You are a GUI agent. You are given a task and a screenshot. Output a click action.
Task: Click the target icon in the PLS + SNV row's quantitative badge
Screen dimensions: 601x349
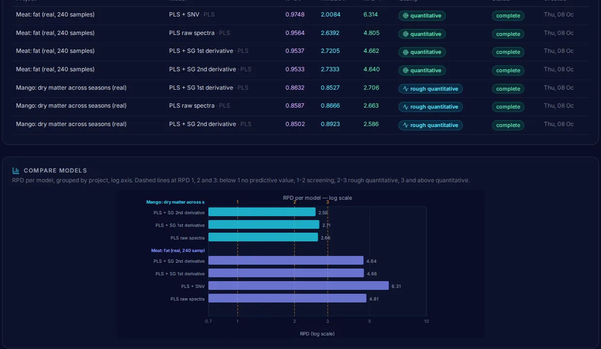[x=406, y=16]
